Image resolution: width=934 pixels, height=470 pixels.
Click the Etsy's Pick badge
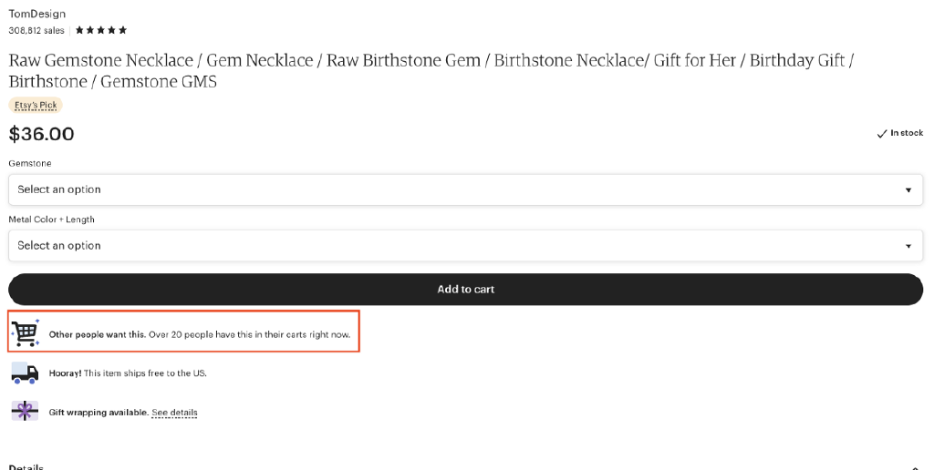(x=36, y=105)
